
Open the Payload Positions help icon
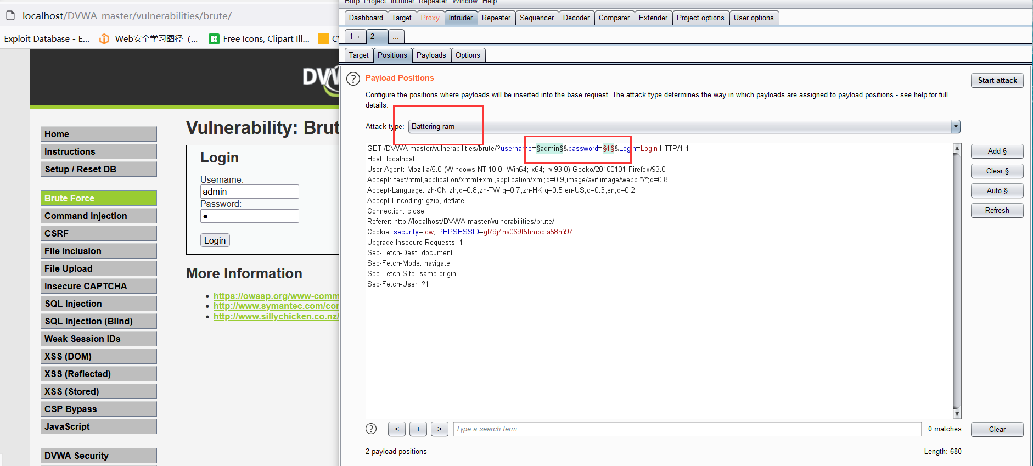point(353,79)
